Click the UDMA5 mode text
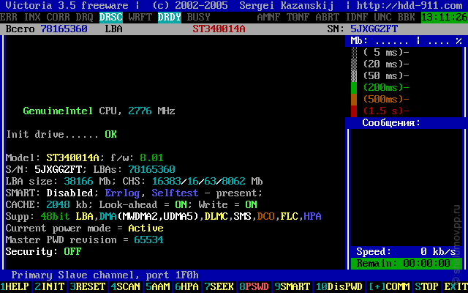The width and height of the screenshot is (468, 293). [x=178, y=217]
